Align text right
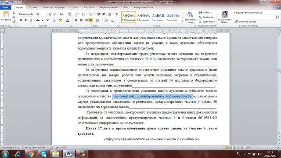 pyautogui.click(x=86, y=20)
